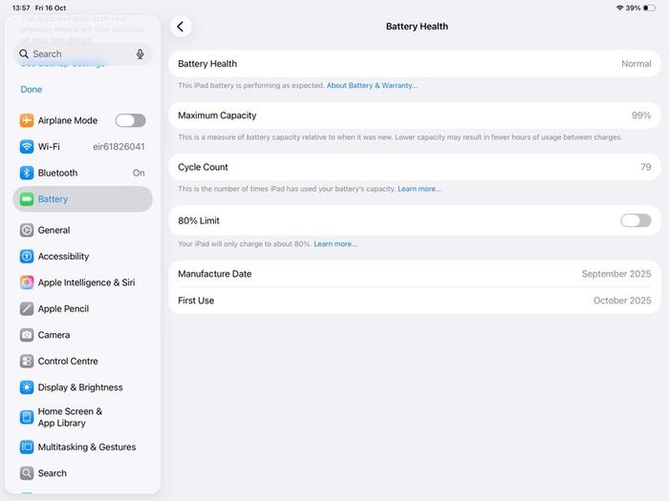The height and width of the screenshot is (501, 669).
Task: Tap the Airplane Mode icon
Action: click(x=27, y=120)
